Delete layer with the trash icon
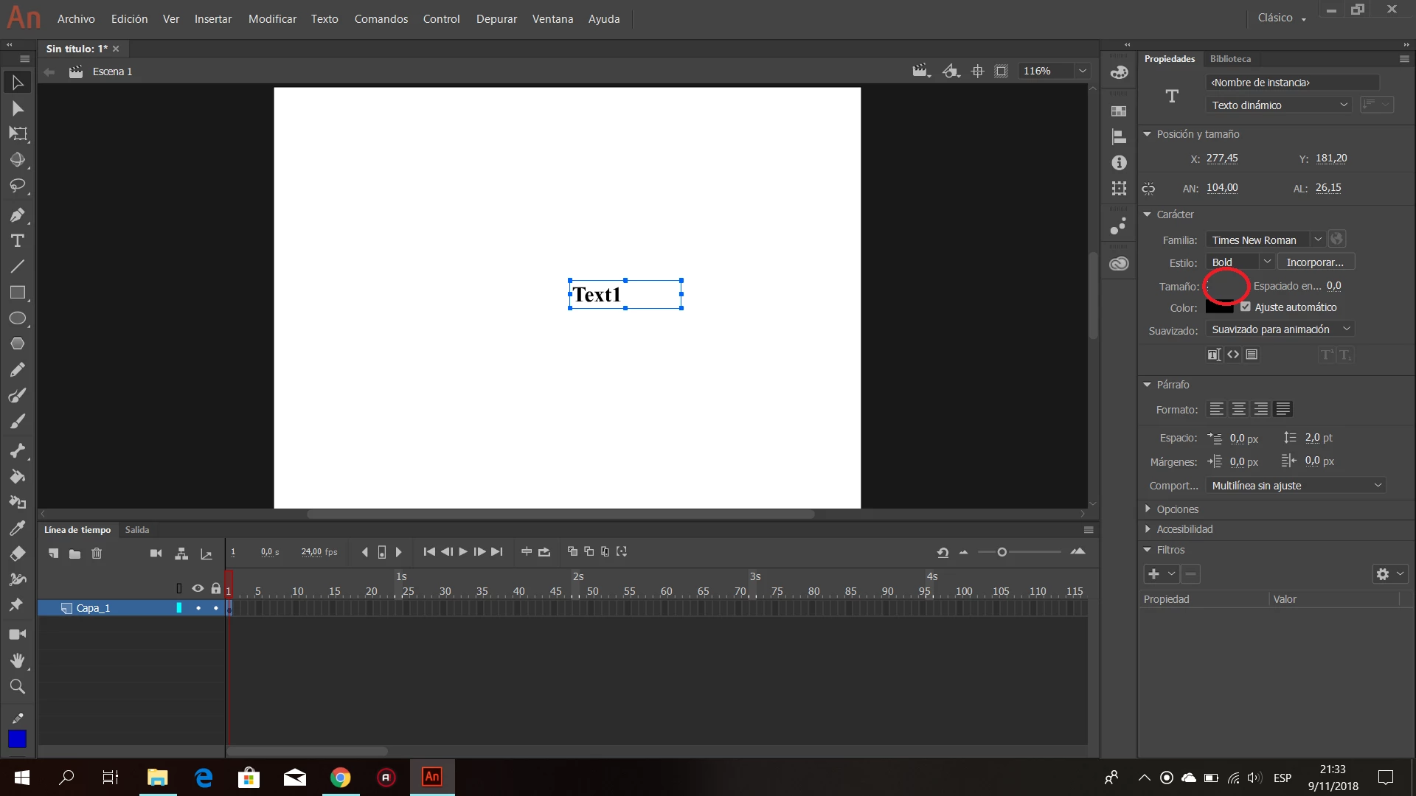 97,553
